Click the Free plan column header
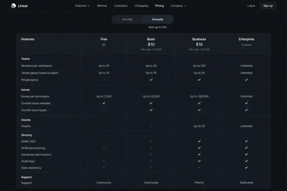Image resolution: width=287 pixels, height=191 pixels. point(104,39)
